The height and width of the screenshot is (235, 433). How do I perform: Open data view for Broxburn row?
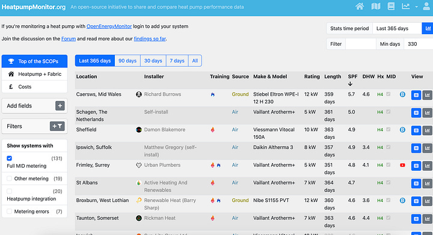coord(416,201)
